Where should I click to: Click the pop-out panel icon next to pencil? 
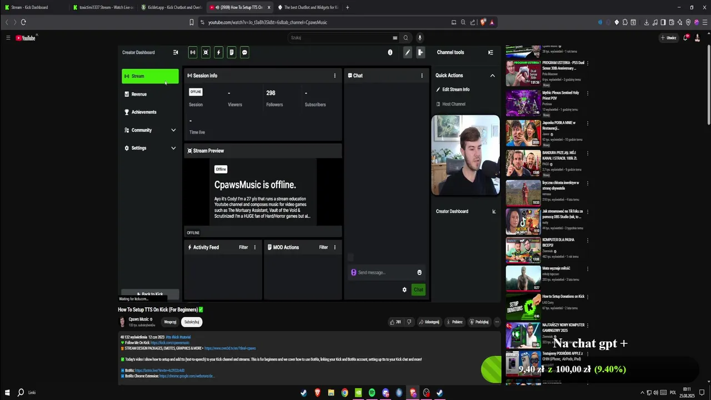point(420,52)
